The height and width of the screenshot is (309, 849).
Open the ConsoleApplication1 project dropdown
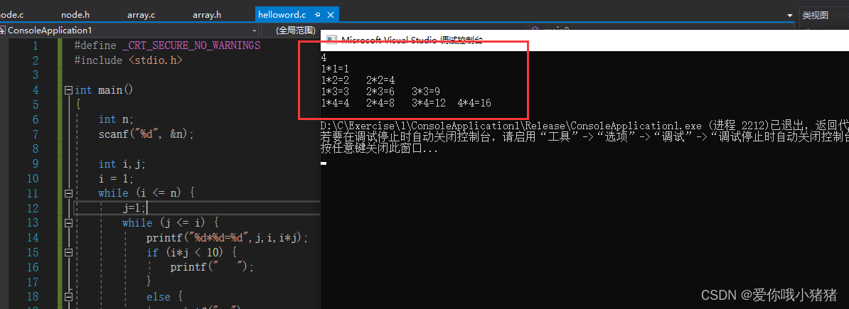(255, 31)
